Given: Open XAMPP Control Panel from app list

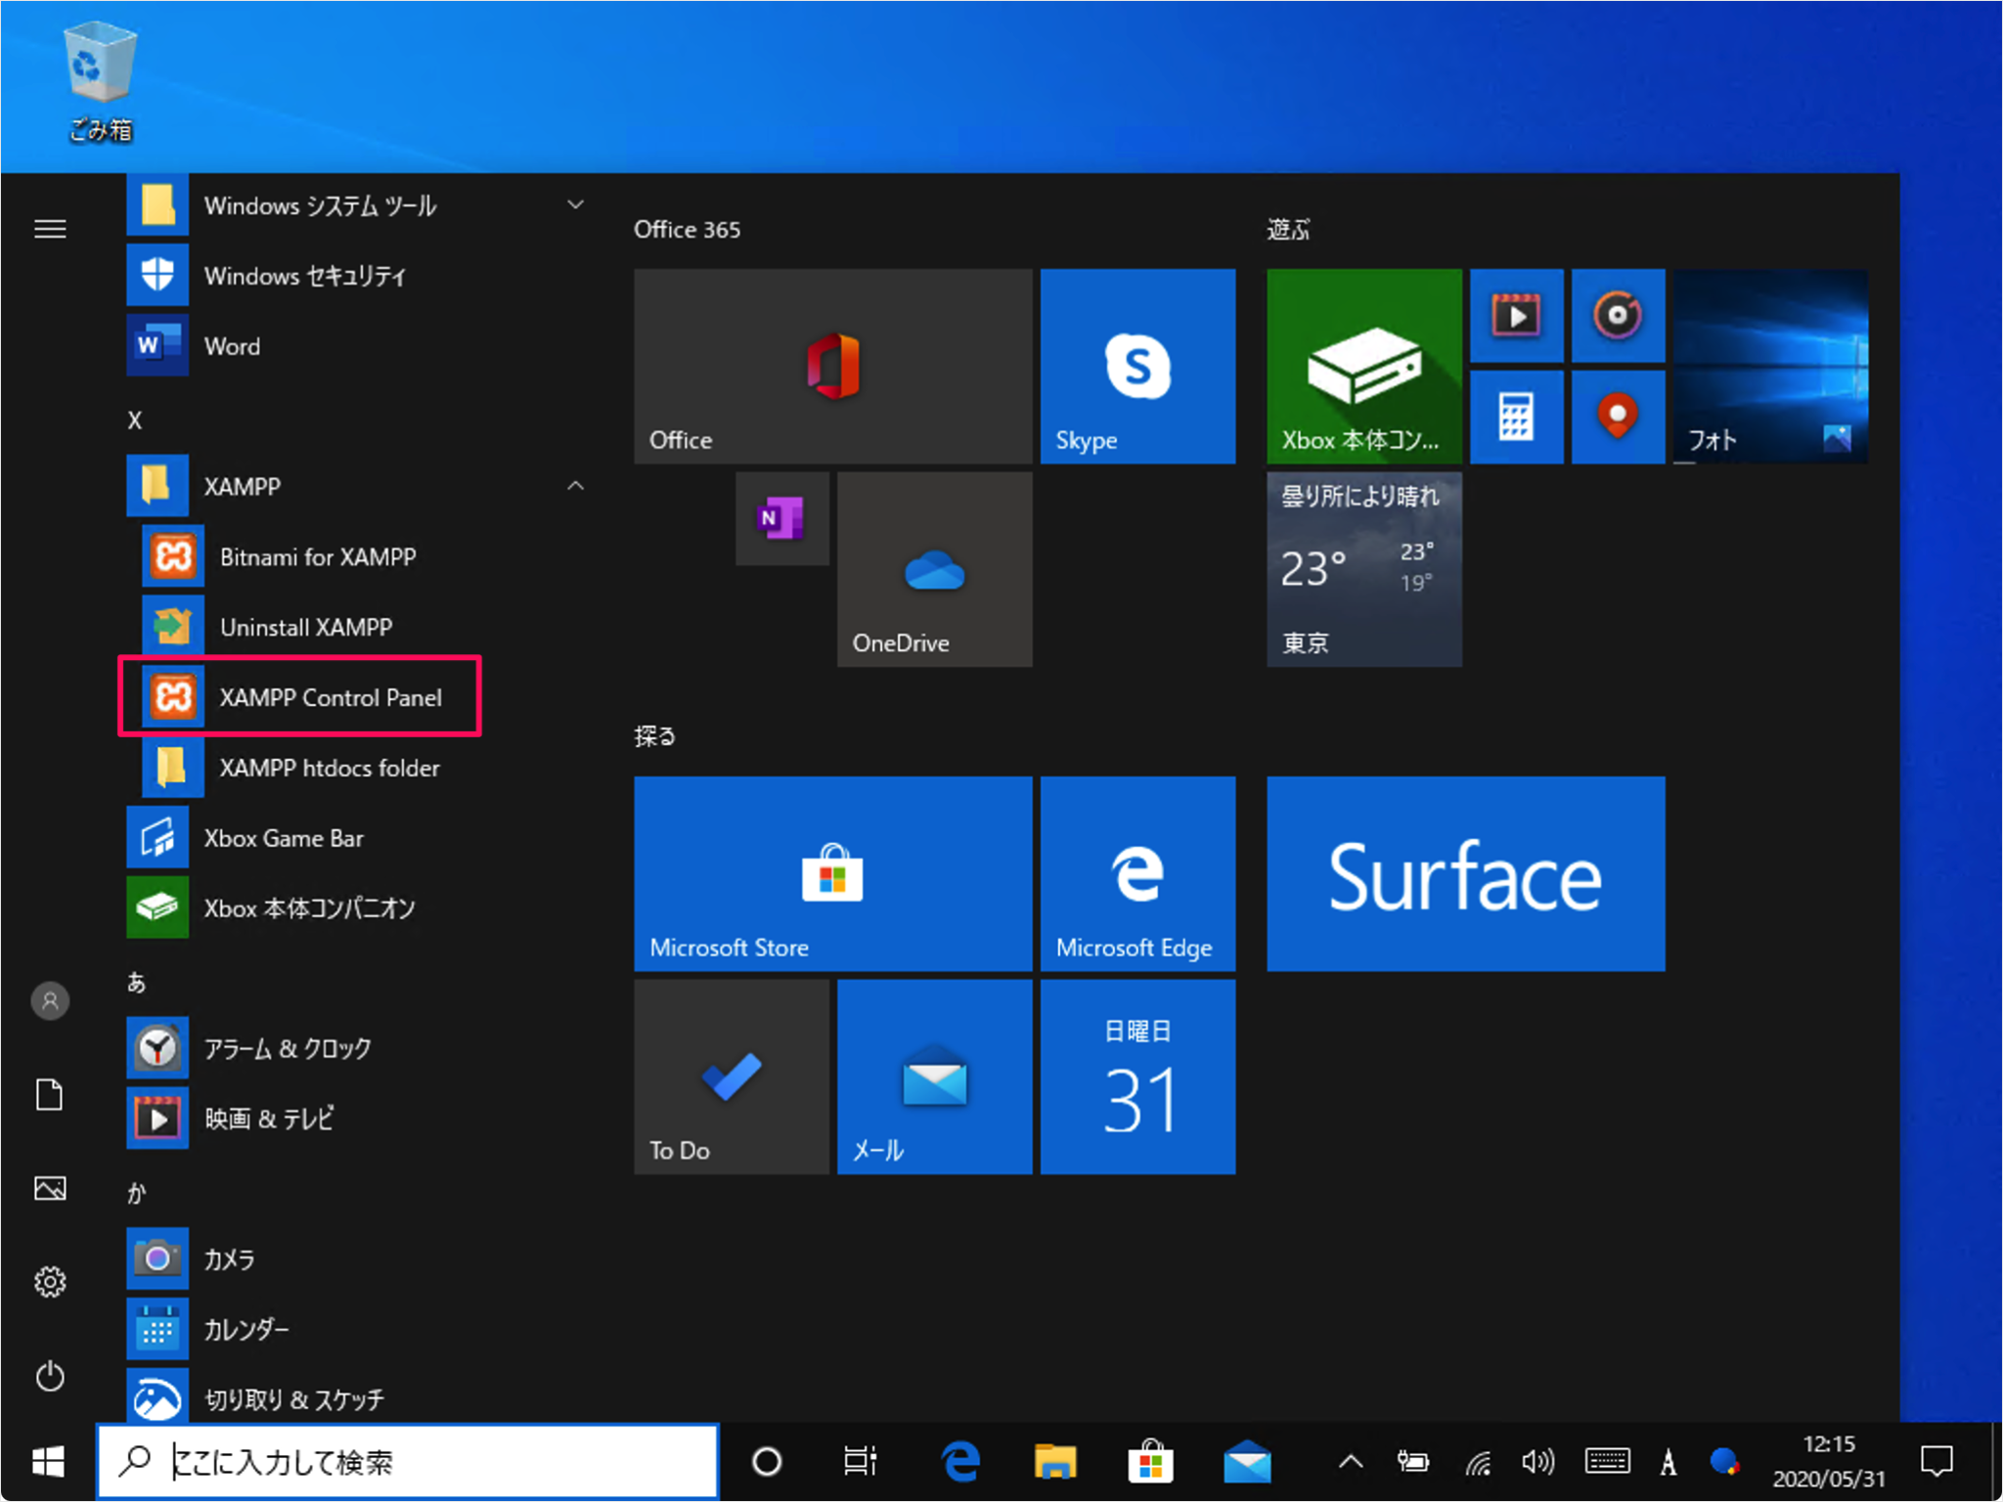Looking at the screenshot, I should (299, 697).
